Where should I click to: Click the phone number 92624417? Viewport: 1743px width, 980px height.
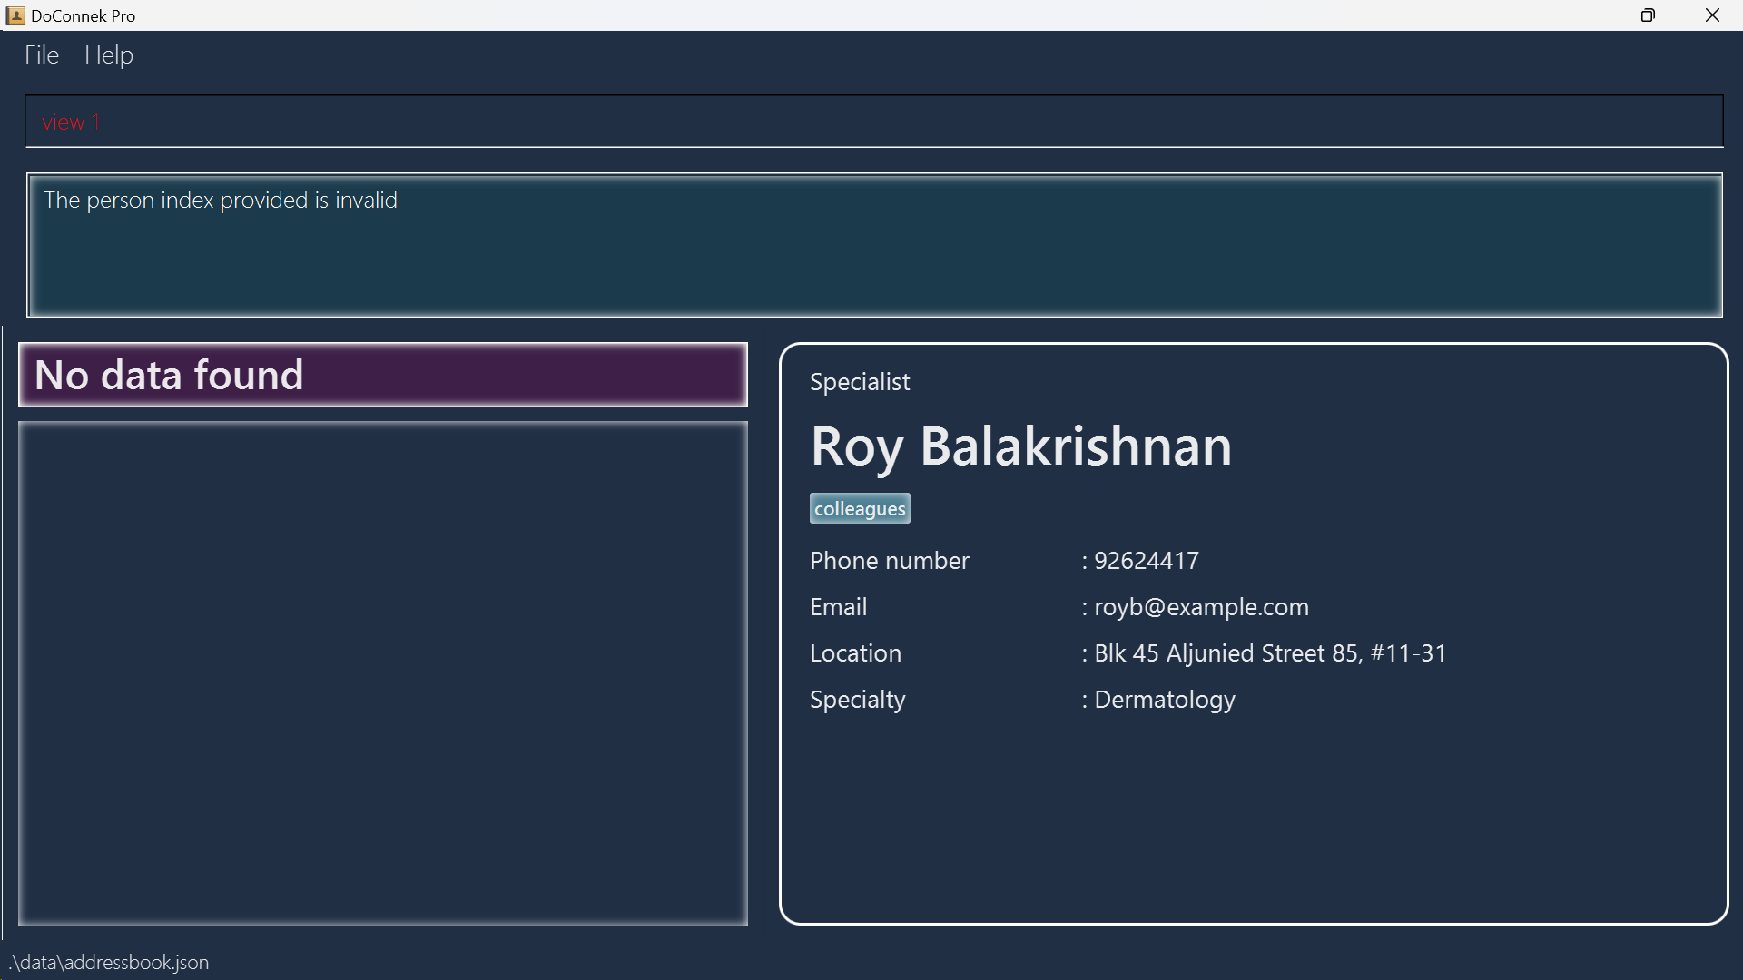point(1147,561)
